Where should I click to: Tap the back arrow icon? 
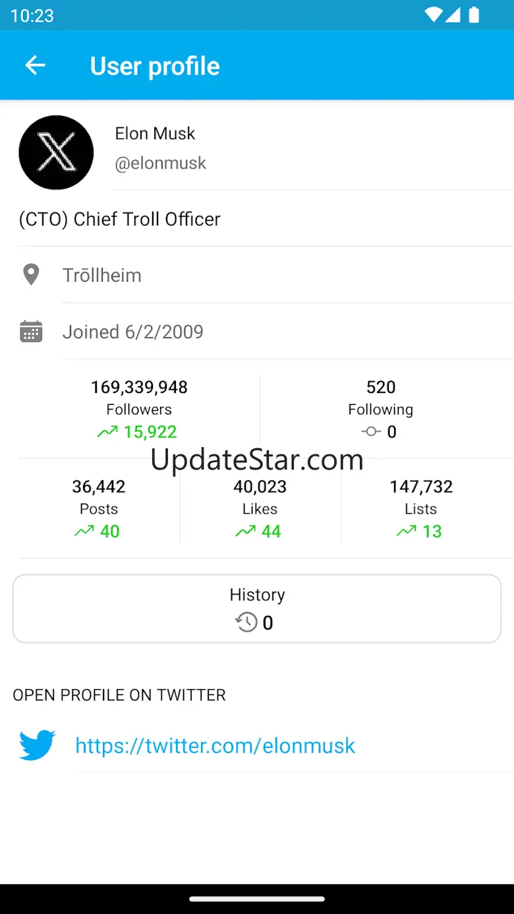(x=35, y=65)
